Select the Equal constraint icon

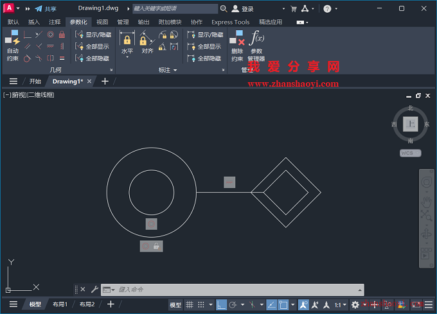tap(62, 58)
